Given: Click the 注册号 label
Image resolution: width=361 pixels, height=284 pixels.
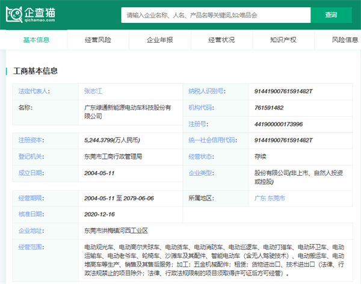Looking at the screenshot, I should [x=198, y=124].
